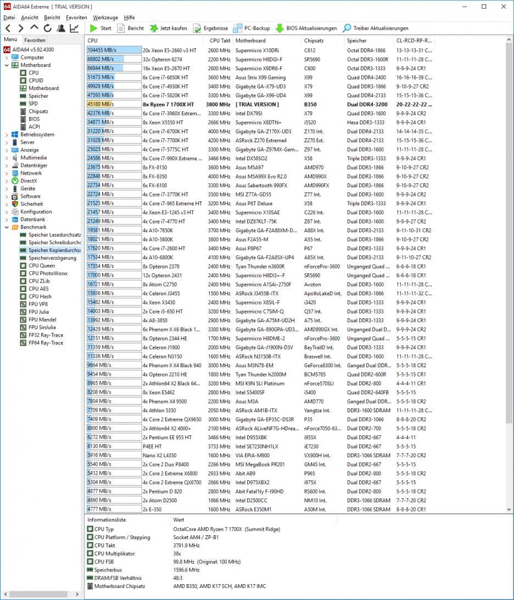This screenshot has height=600, width=514.
Task: Switch to the Favoriten tab
Action: click(x=35, y=40)
